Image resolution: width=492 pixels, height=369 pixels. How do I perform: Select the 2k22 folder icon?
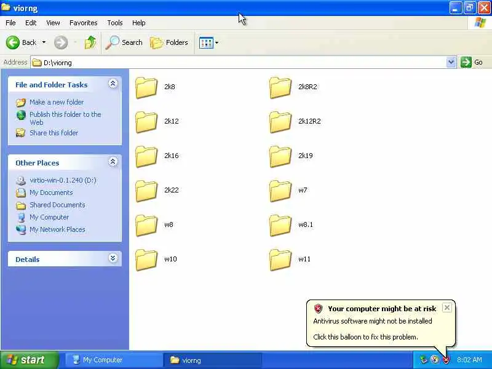(x=146, y=191)
